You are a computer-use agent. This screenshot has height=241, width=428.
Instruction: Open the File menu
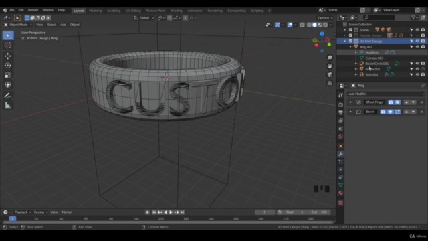click(12, 10)
